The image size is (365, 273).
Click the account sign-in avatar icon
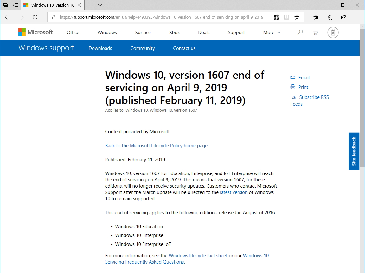point(333,33)
